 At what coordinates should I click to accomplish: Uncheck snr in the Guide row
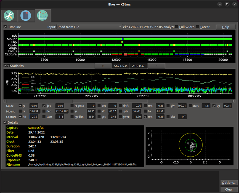214,106
